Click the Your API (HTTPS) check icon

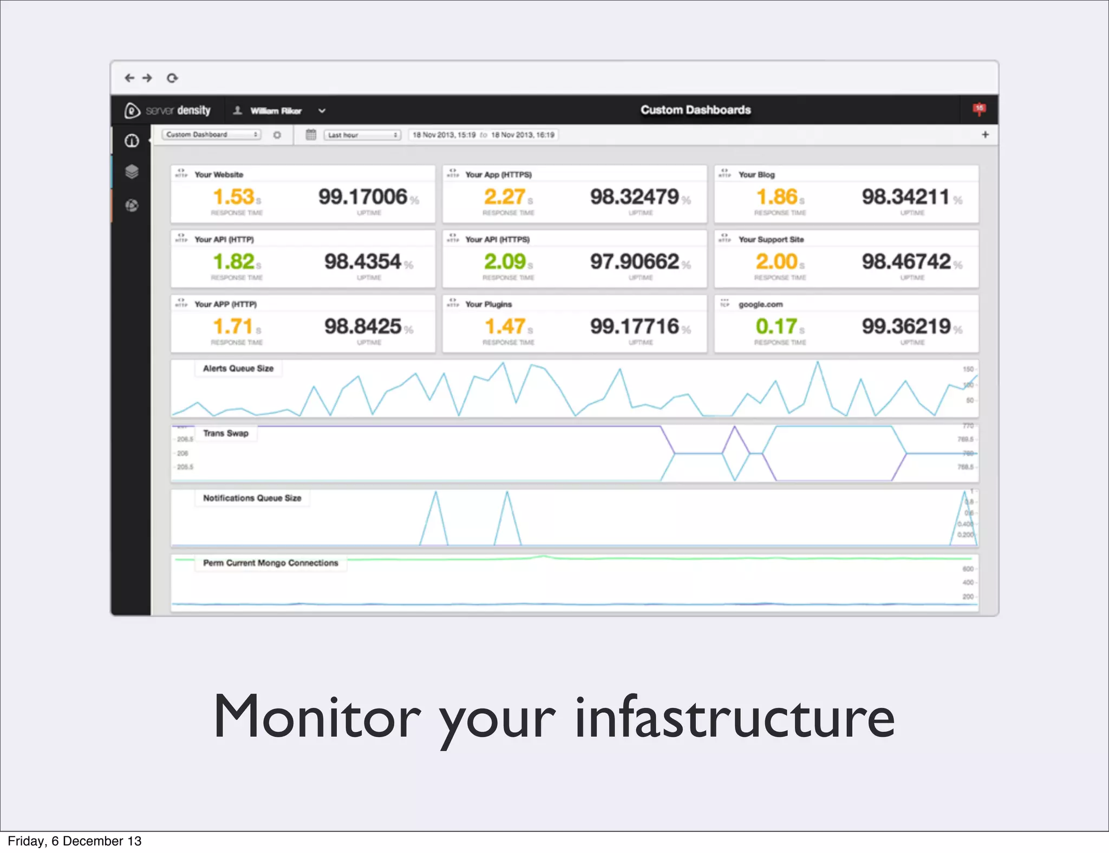453,238
